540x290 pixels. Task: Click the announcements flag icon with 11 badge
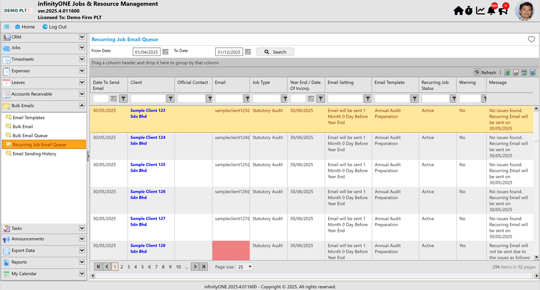(x=503, y=10)
